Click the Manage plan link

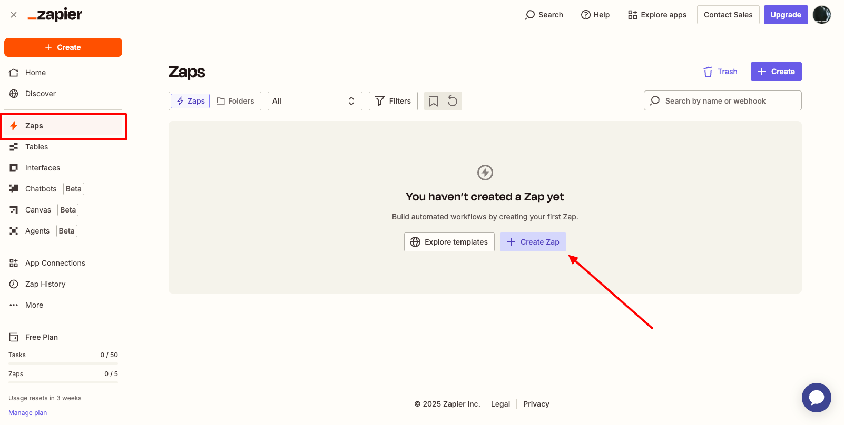(27, 413)
